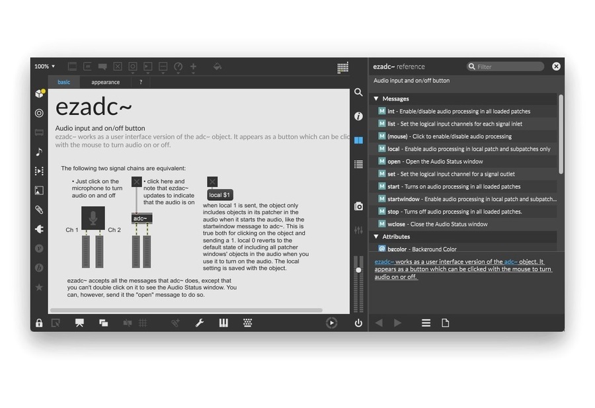Click the document page icon in reference footer
The height and width of the screenshot is (408, 595).
click(x=445, y=323)
